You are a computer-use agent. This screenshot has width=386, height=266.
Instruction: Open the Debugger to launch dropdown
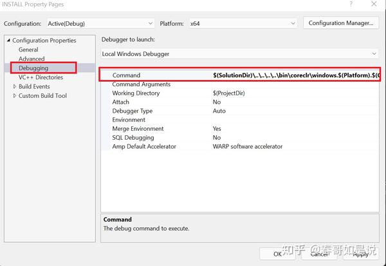(x=239, y=53)
